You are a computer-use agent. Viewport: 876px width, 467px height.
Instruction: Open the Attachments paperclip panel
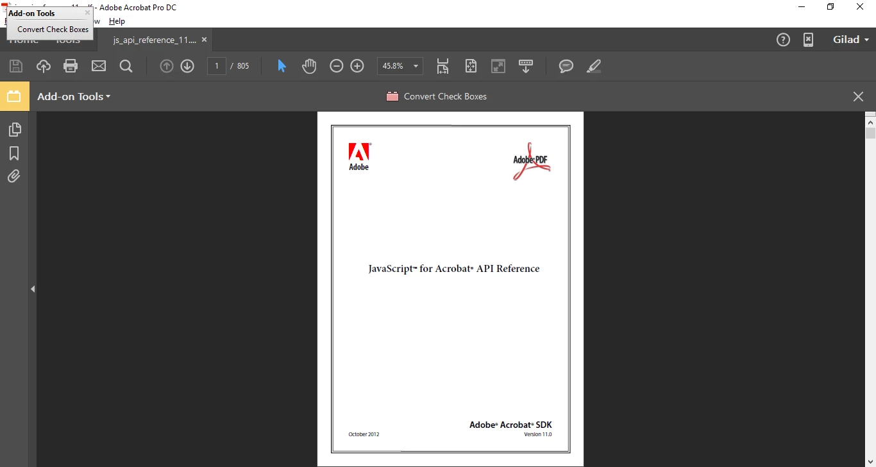[x=14, y=176]
